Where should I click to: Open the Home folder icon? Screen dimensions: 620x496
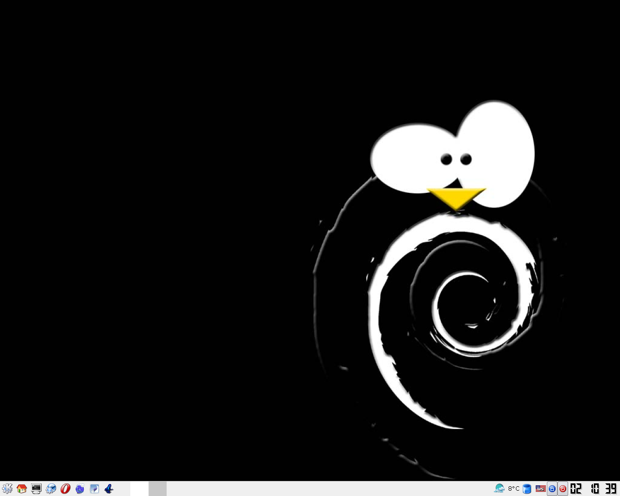click(x=22, y=489)
